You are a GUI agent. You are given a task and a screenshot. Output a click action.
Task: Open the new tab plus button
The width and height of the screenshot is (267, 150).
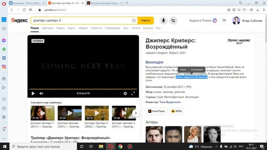pyautogui.click(x=127, y=3)
